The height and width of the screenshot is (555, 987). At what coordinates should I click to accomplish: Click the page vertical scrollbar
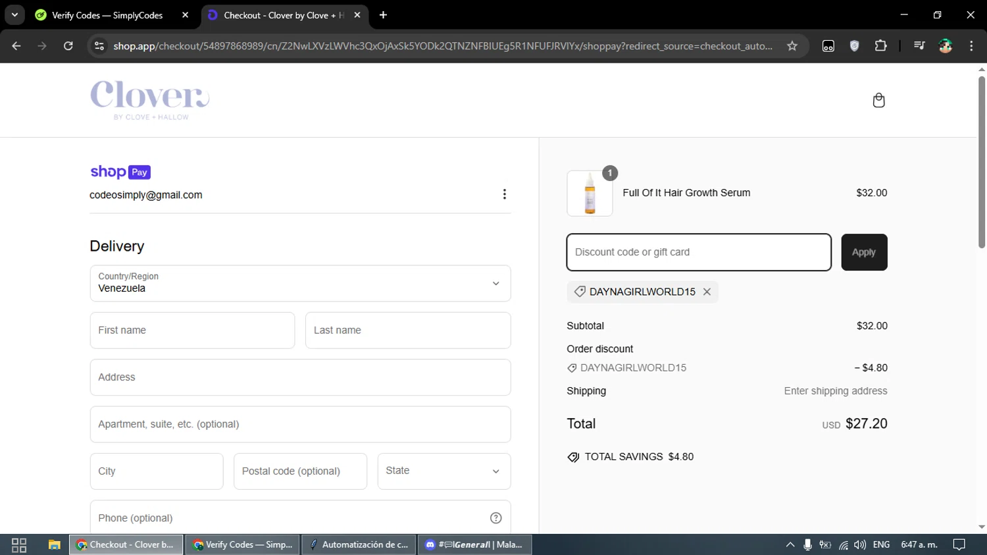(x=981, y=162)
